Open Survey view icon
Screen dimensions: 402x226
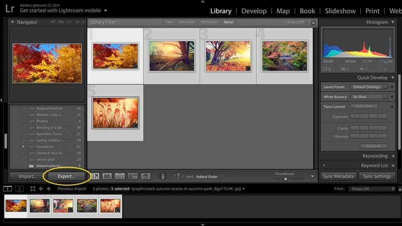click(x=133, y=176)
